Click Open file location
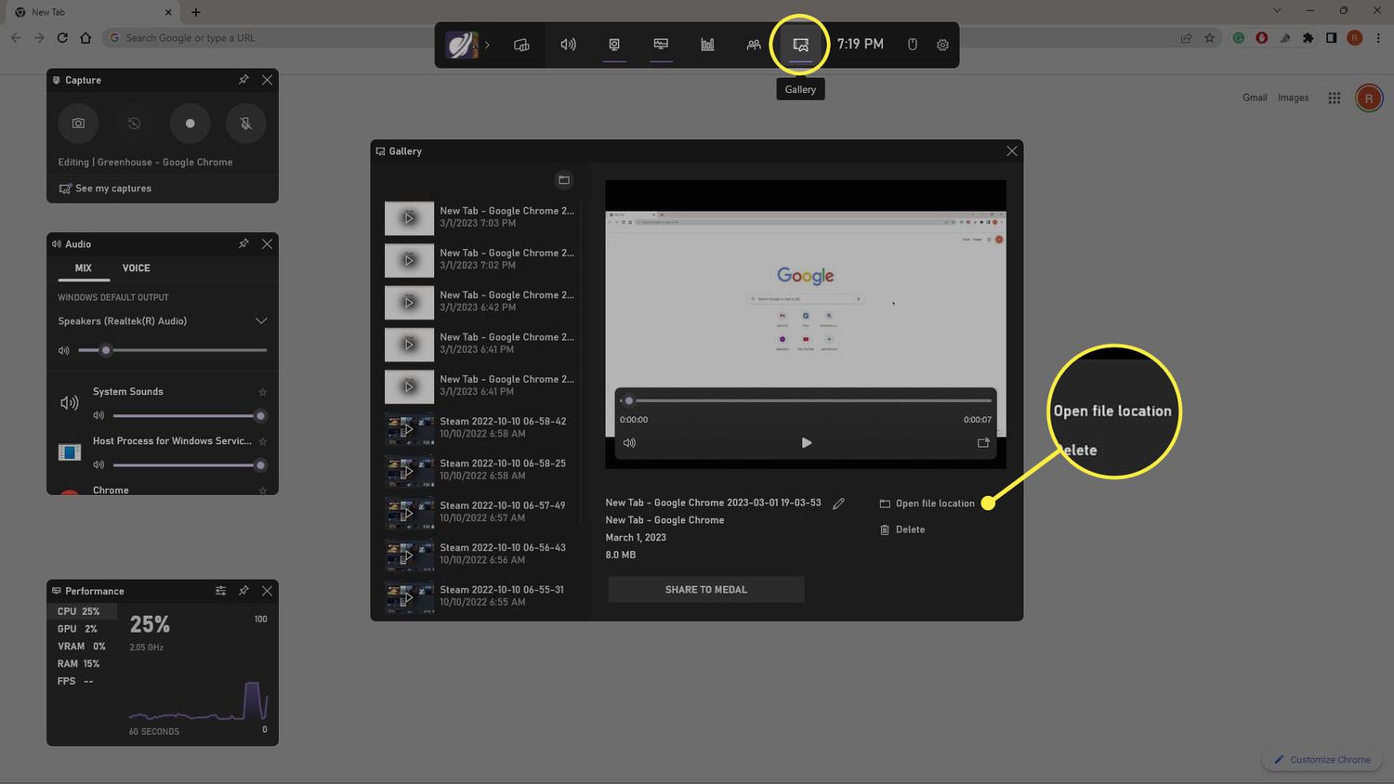 click(934, 503)
